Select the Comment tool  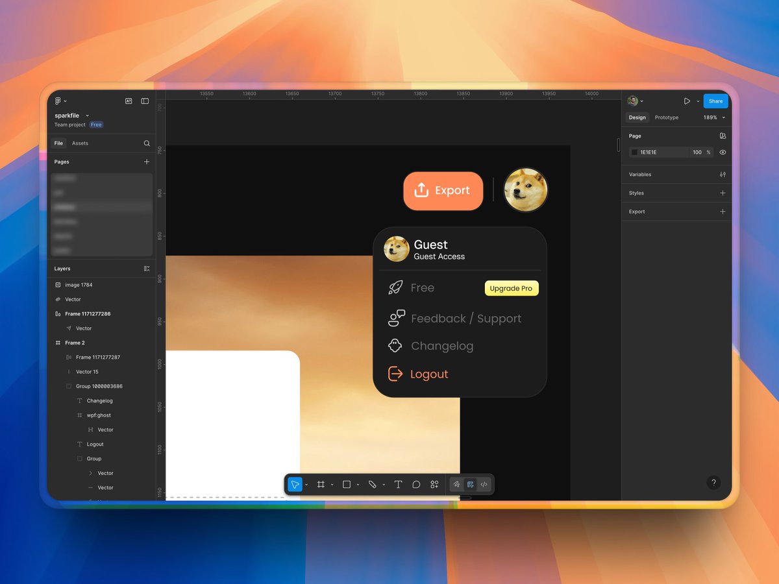[x=417, y=485]
